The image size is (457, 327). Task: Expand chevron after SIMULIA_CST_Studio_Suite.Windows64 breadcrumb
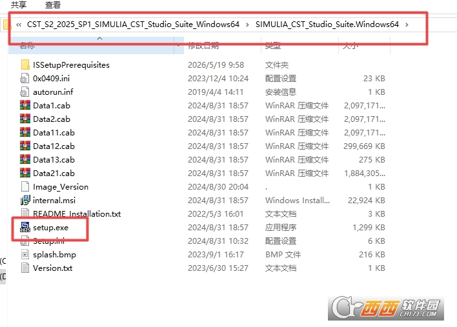(407, 25)
